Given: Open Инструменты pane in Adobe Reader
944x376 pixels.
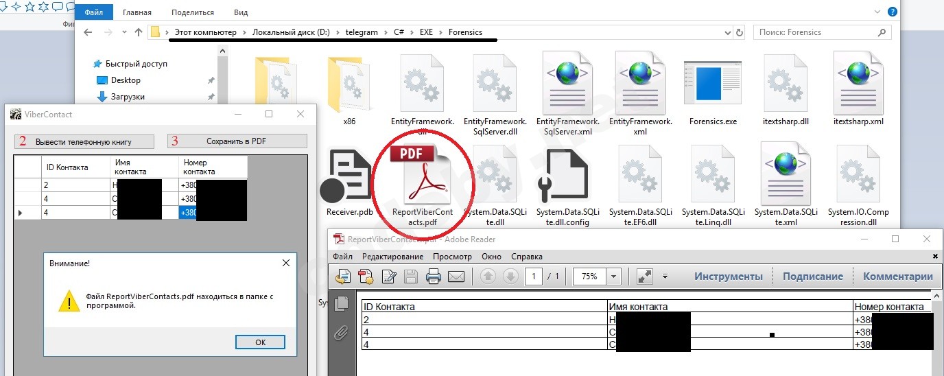Looking at the screenshot, I should (729, 277).
